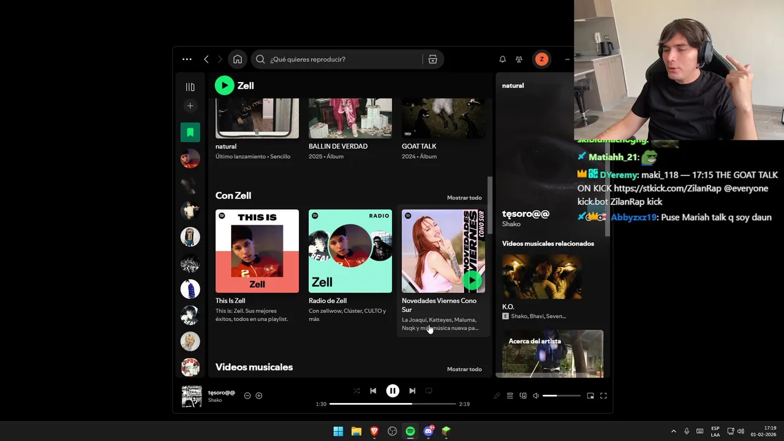Toggle repeat mode
Screen dimensions: 784x441
(429, 391)
